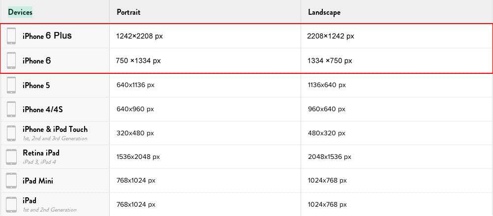Select the iPhone 6 Plus device name
The image size is (493, 216).
47,36
